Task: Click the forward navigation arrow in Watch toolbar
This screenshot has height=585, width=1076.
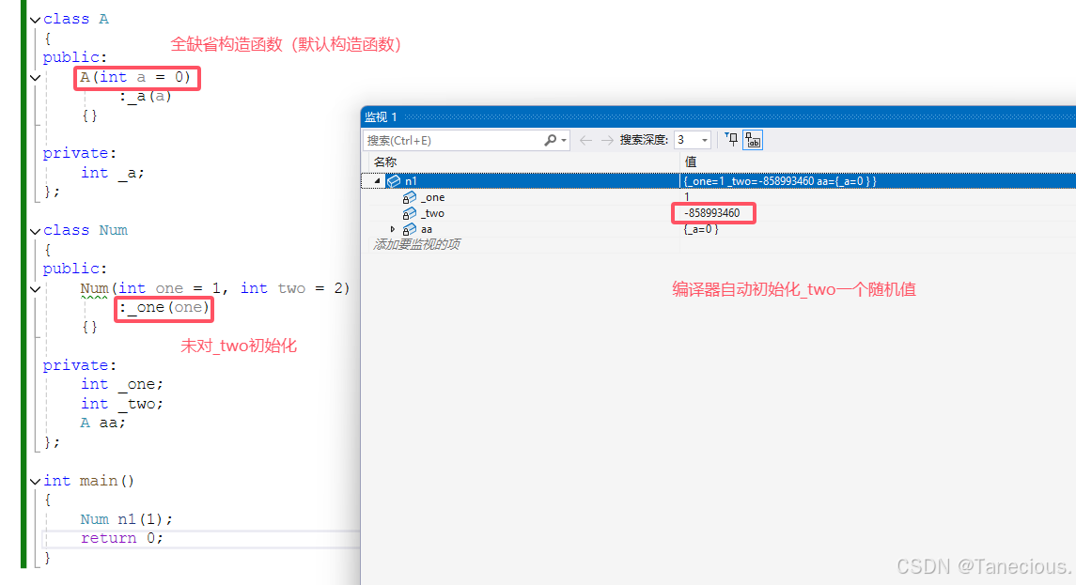Action: [x=607, y=139]
